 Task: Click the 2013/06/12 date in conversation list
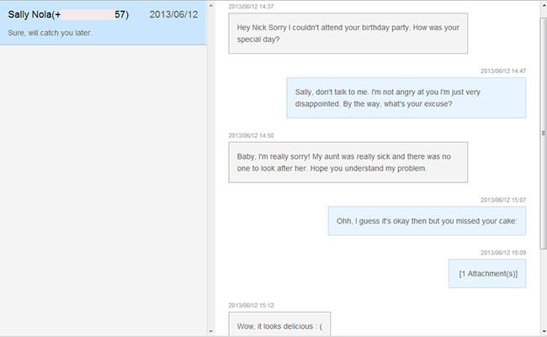click(173, 14)
